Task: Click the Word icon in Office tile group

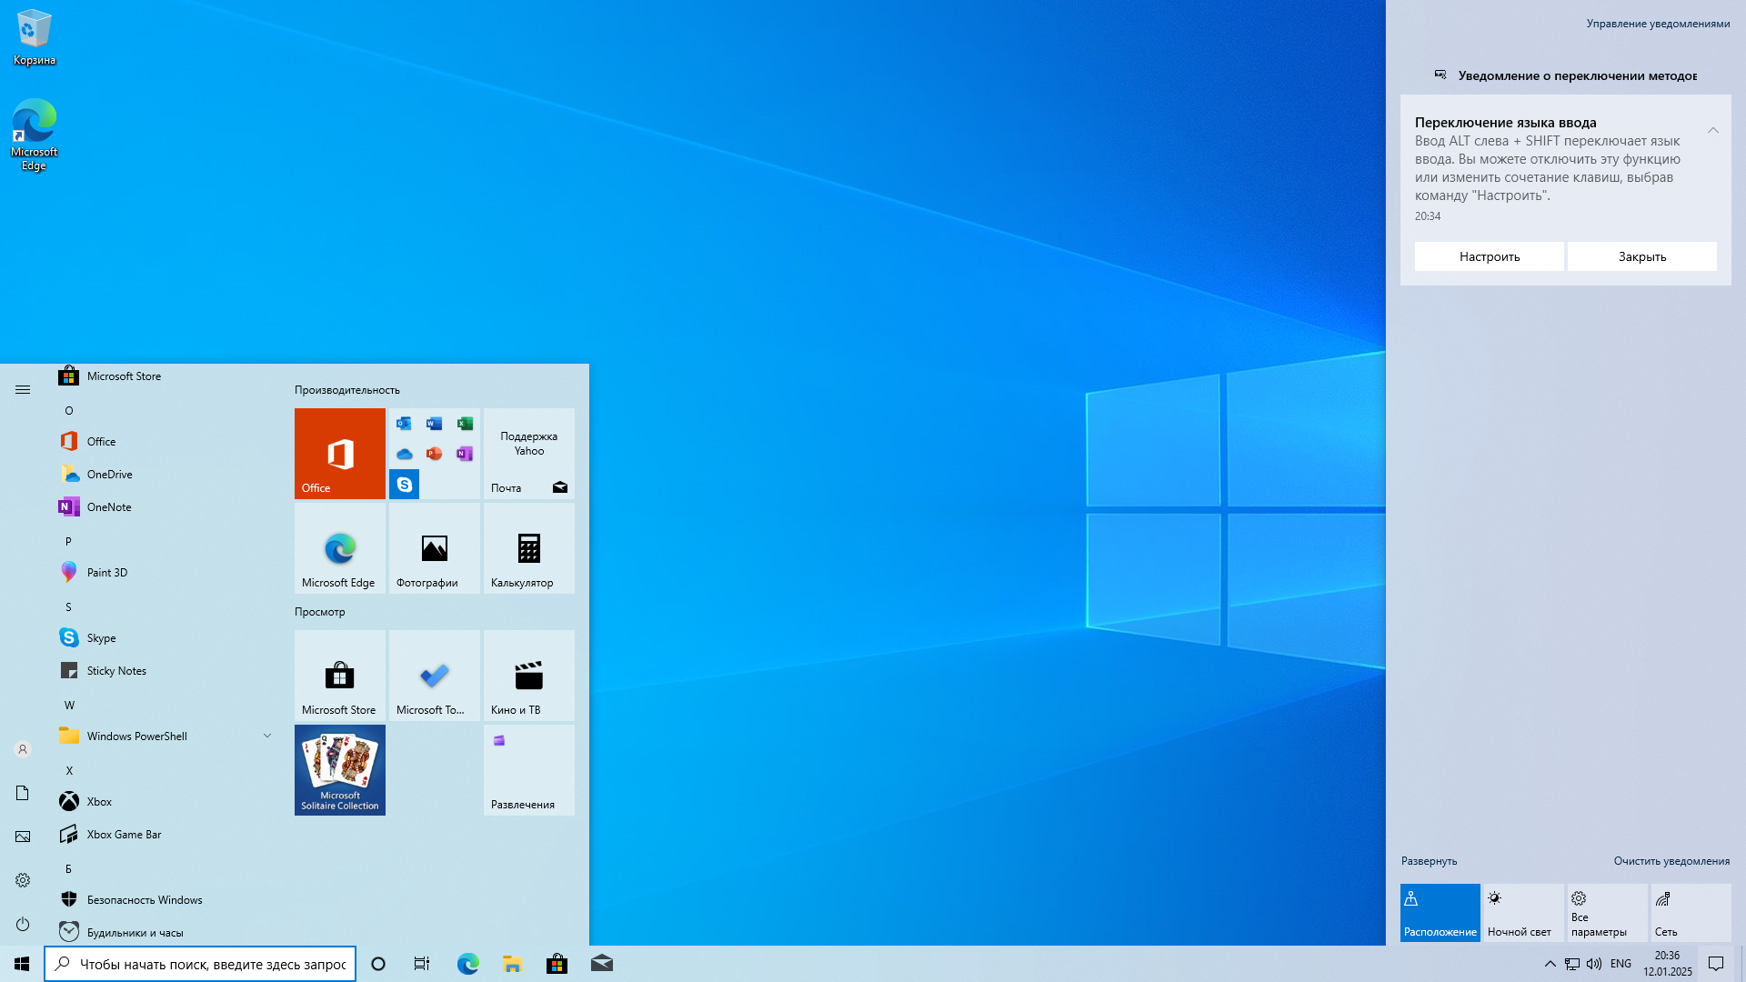Action: [435, 424]
